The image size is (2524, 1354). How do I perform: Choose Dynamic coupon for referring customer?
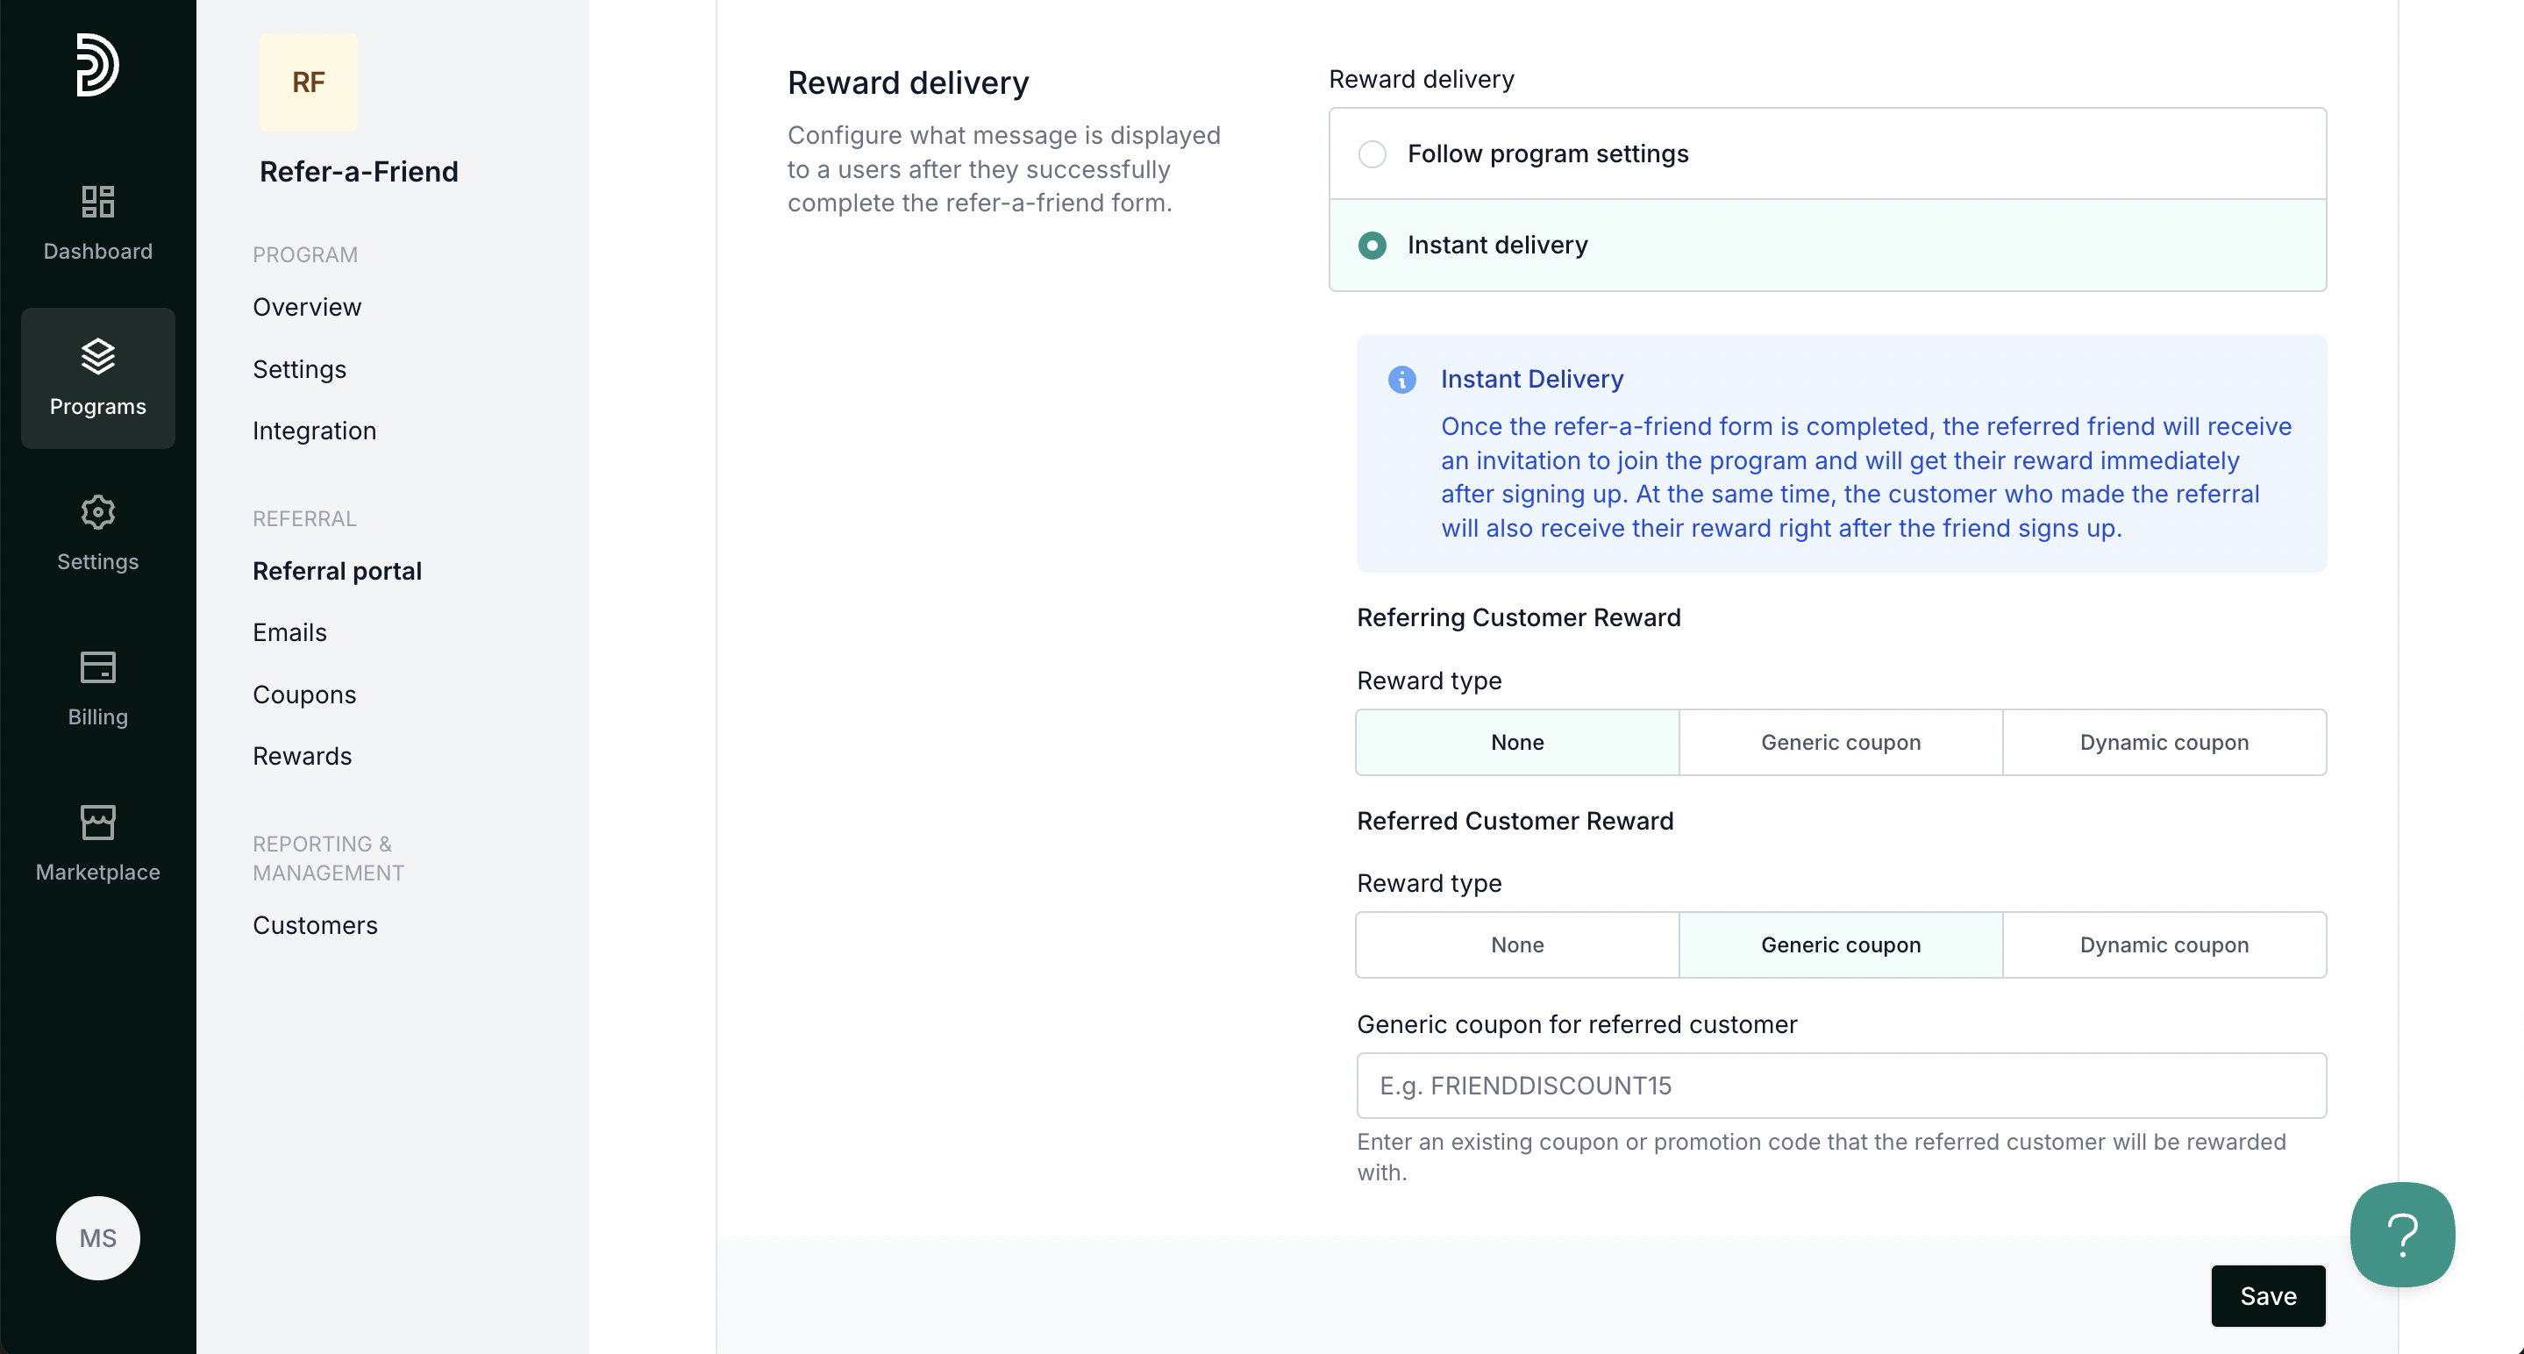pos(2164,742)
